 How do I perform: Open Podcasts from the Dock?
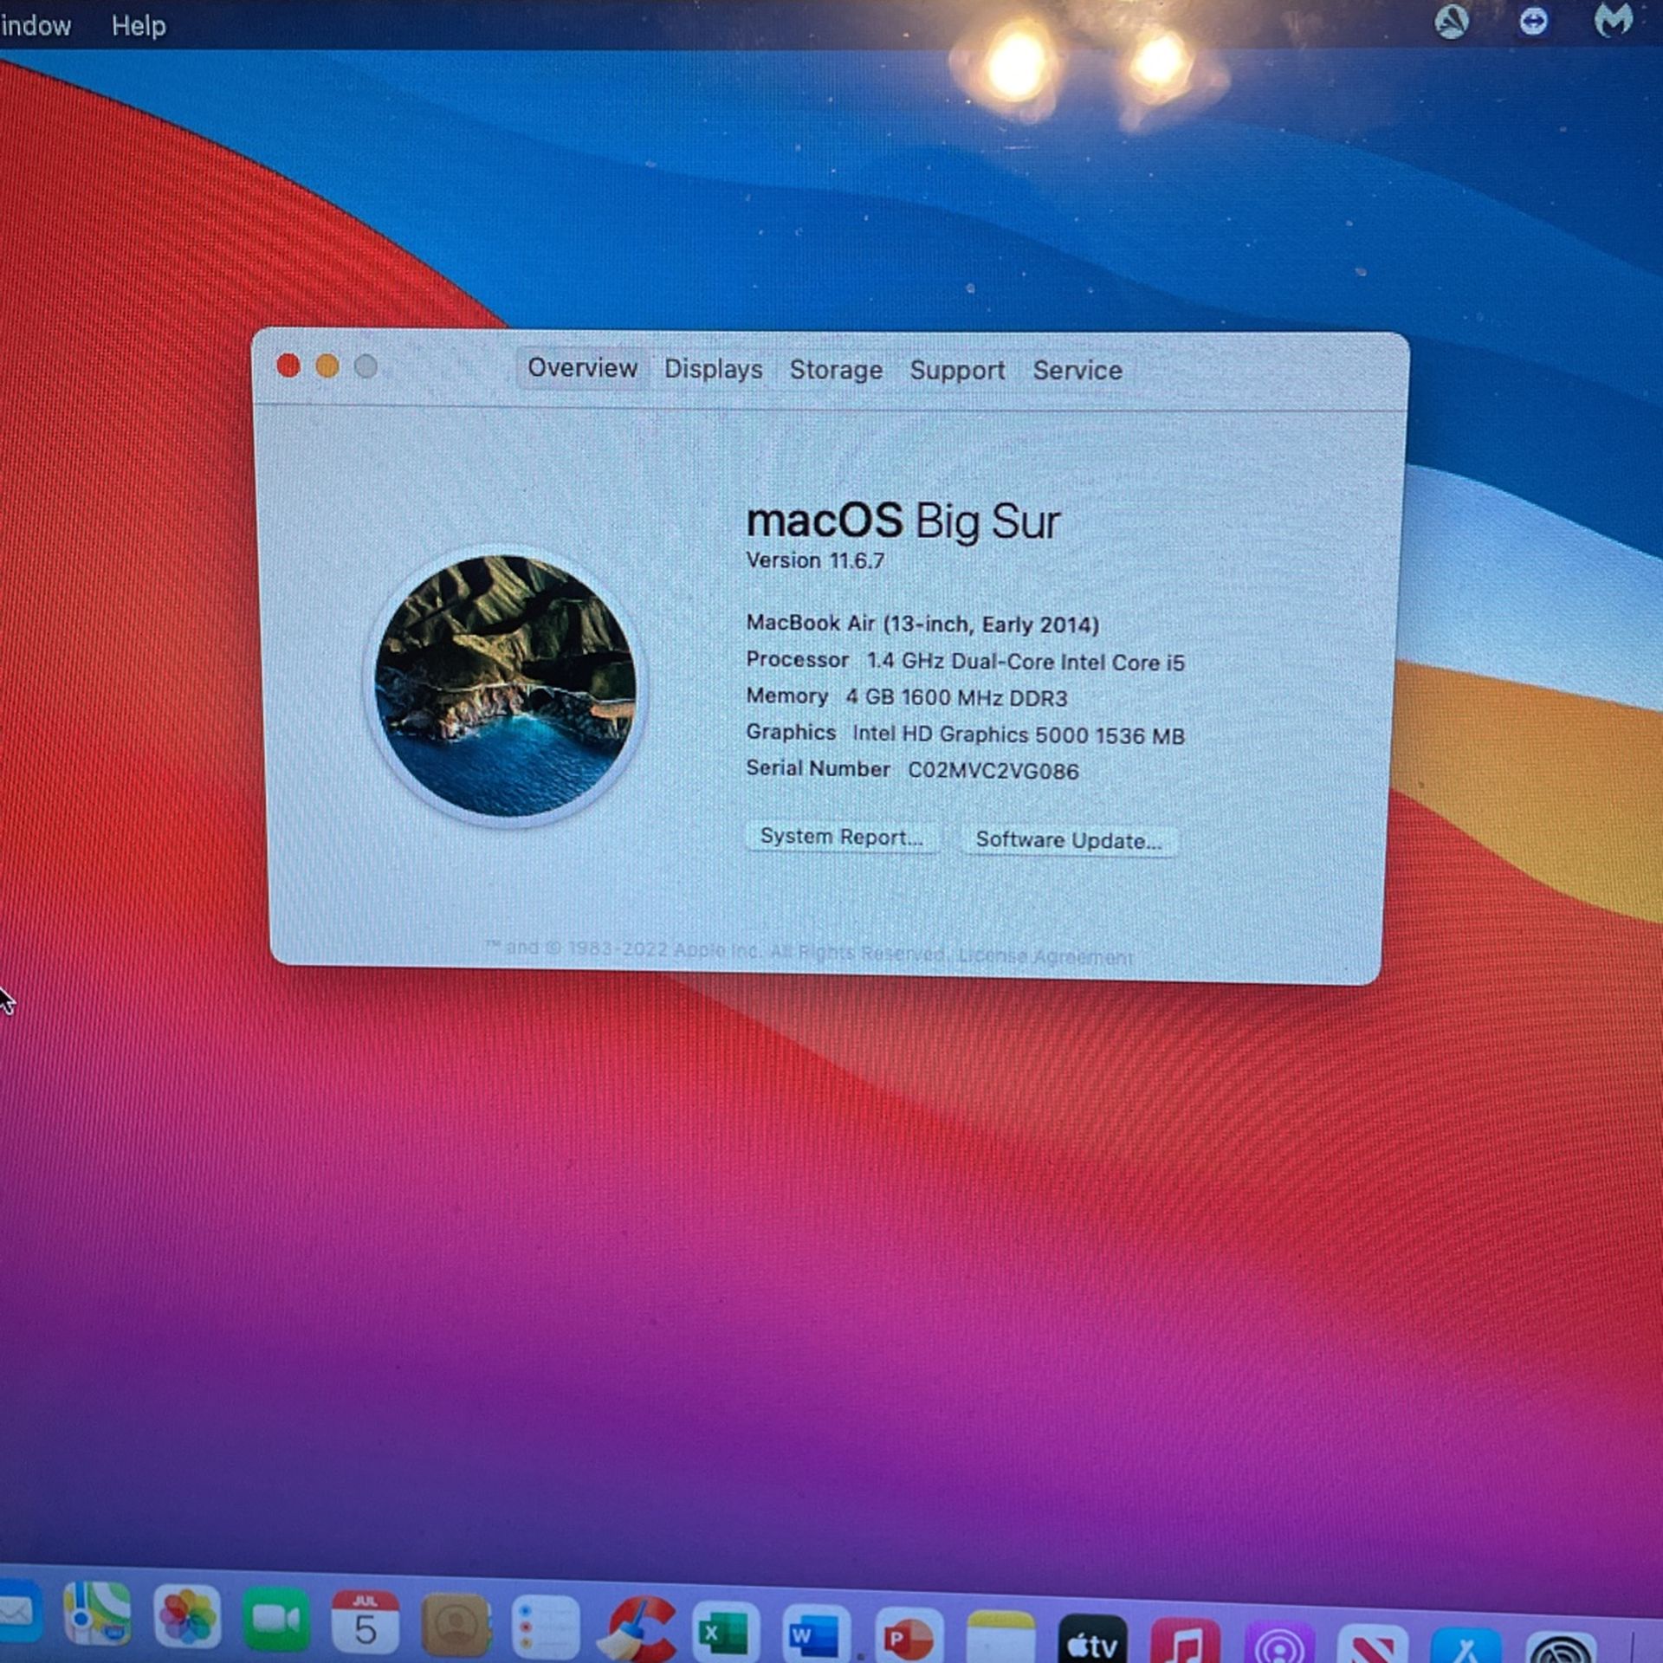point(1278,1642)
